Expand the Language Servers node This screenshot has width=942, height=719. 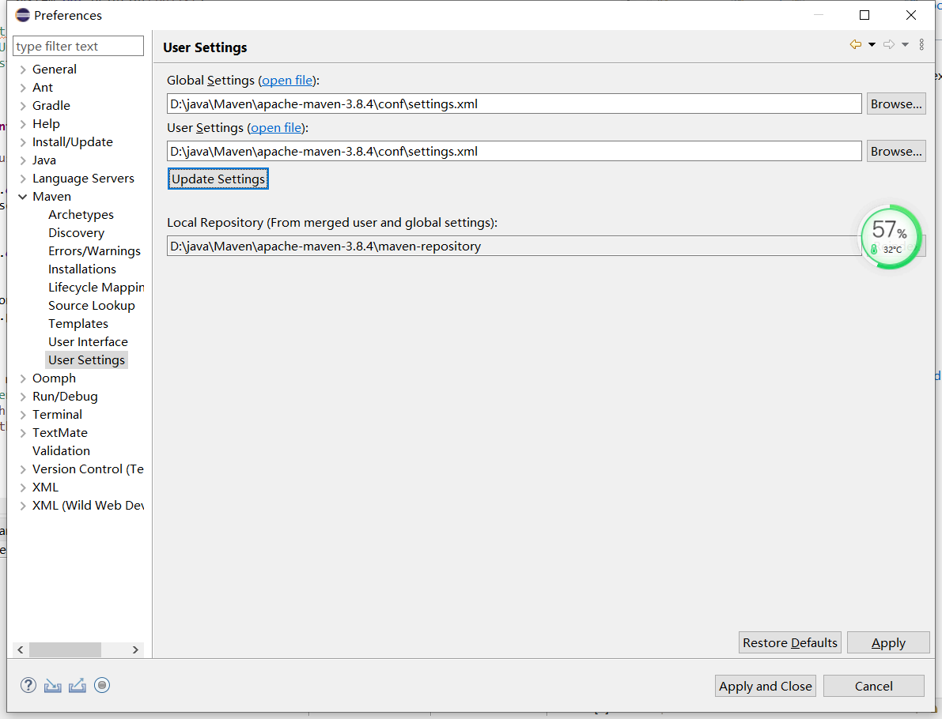[23, 179]
